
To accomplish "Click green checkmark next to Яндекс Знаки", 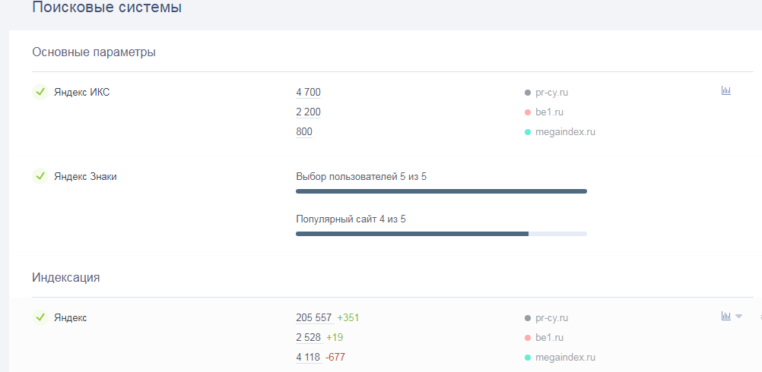I will (x=40, y=176).
